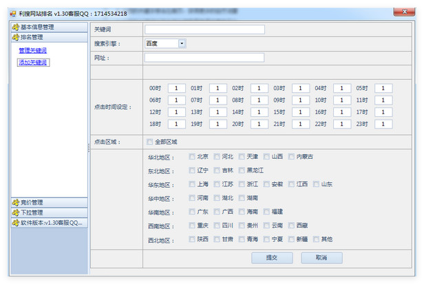The width and height of the screenshot is (424, 284).
Task: Check the 内蒙古 checkbox
Action: [x=291, y=157]
